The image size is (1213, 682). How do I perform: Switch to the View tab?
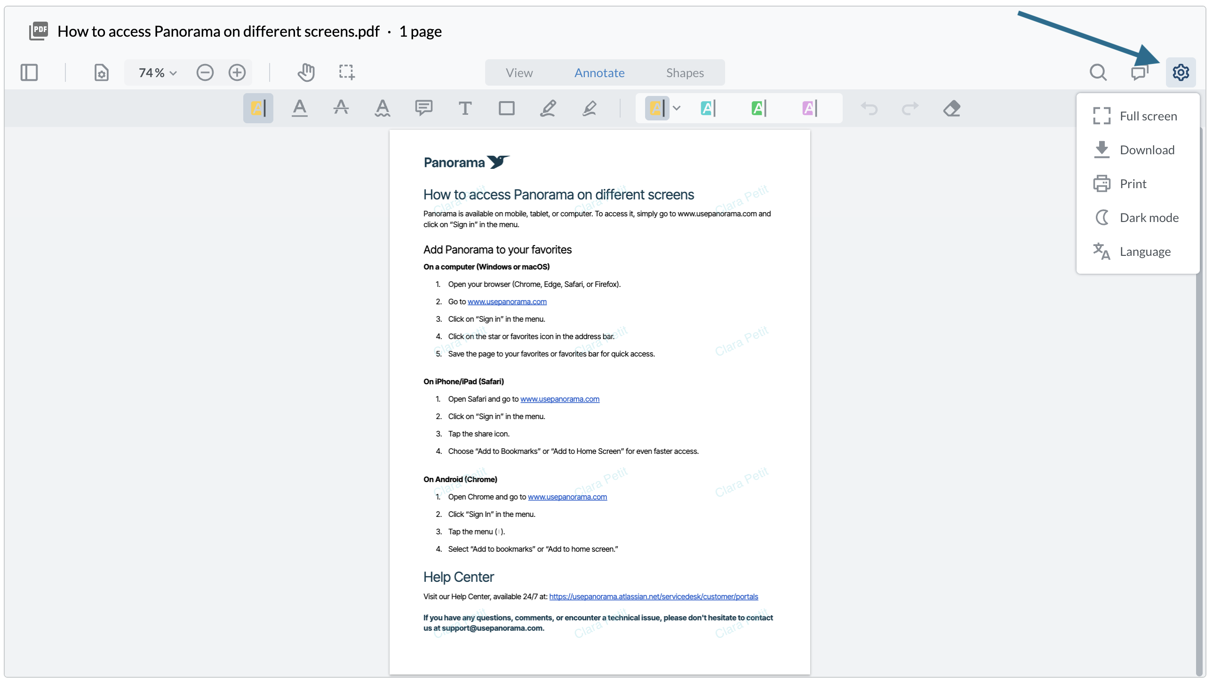coord(519,72)
